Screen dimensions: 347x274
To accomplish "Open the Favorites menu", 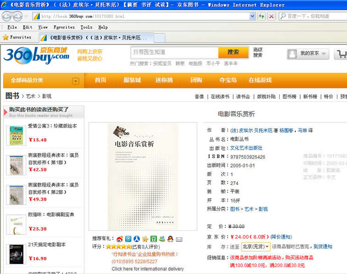I will click(64, 27).
